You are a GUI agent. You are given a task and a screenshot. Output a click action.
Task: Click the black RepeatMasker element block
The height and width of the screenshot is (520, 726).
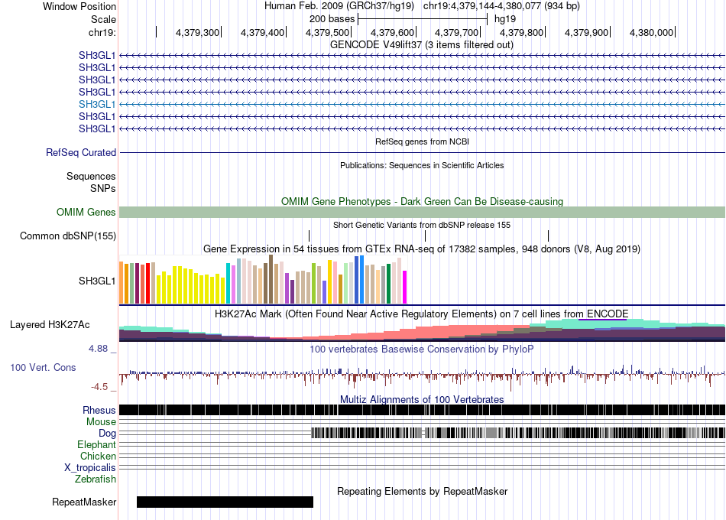coord(225,502)
